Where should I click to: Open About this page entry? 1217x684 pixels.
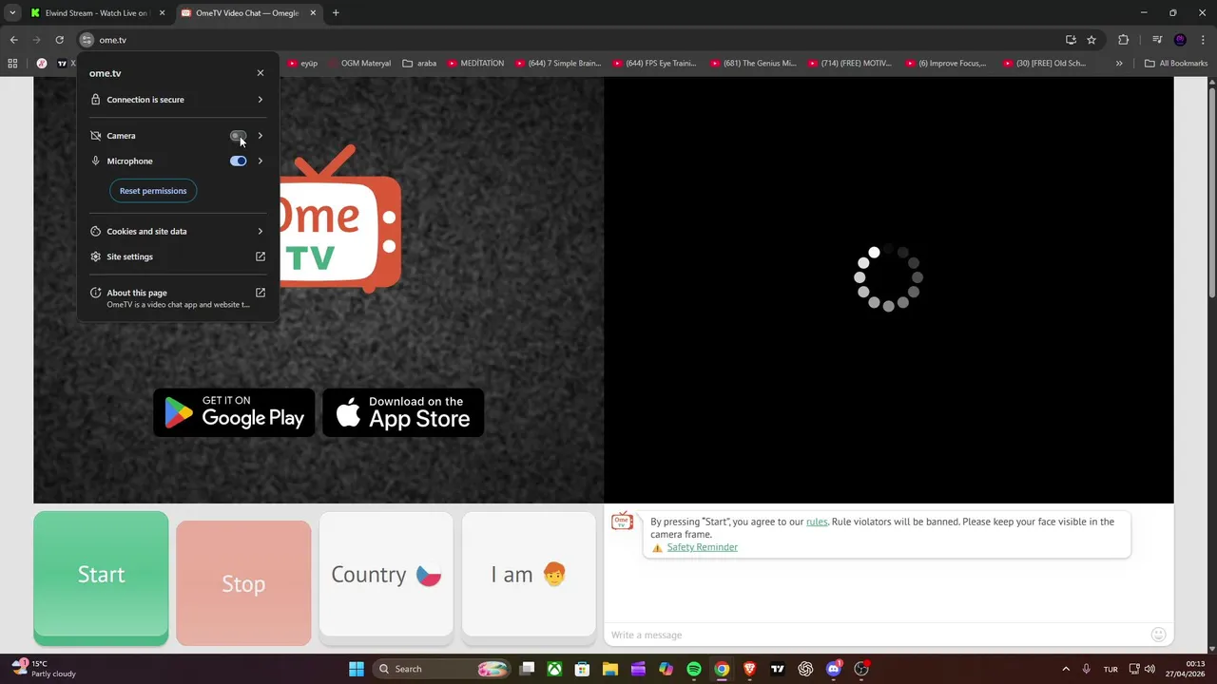pyautogui.click(x=178, y=298)
